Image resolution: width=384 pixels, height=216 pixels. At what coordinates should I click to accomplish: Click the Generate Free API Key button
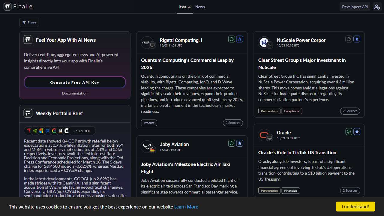(75, 82)
